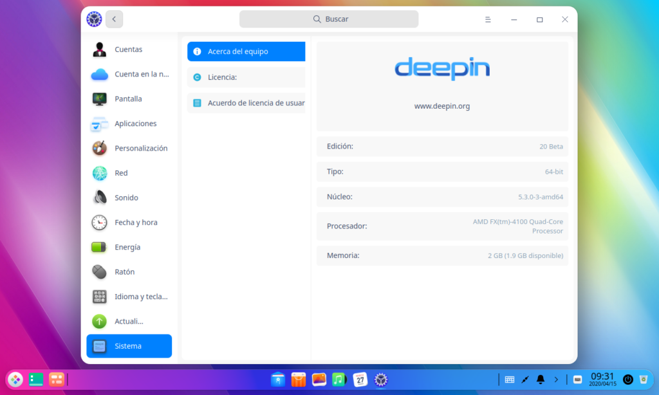Click the Núcleo: label
The image size is (659, 395).
click(x=340, y=197)
